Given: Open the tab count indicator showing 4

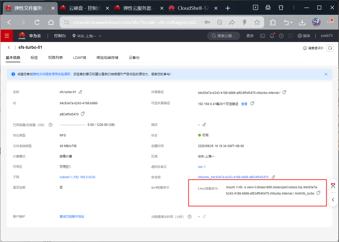Looking at the screenshot, I should click(x=256, y=8).
